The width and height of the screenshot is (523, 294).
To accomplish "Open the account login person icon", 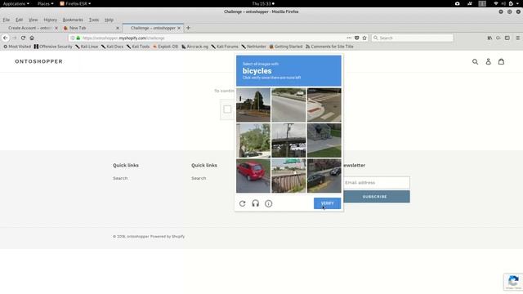I will 488,62.
